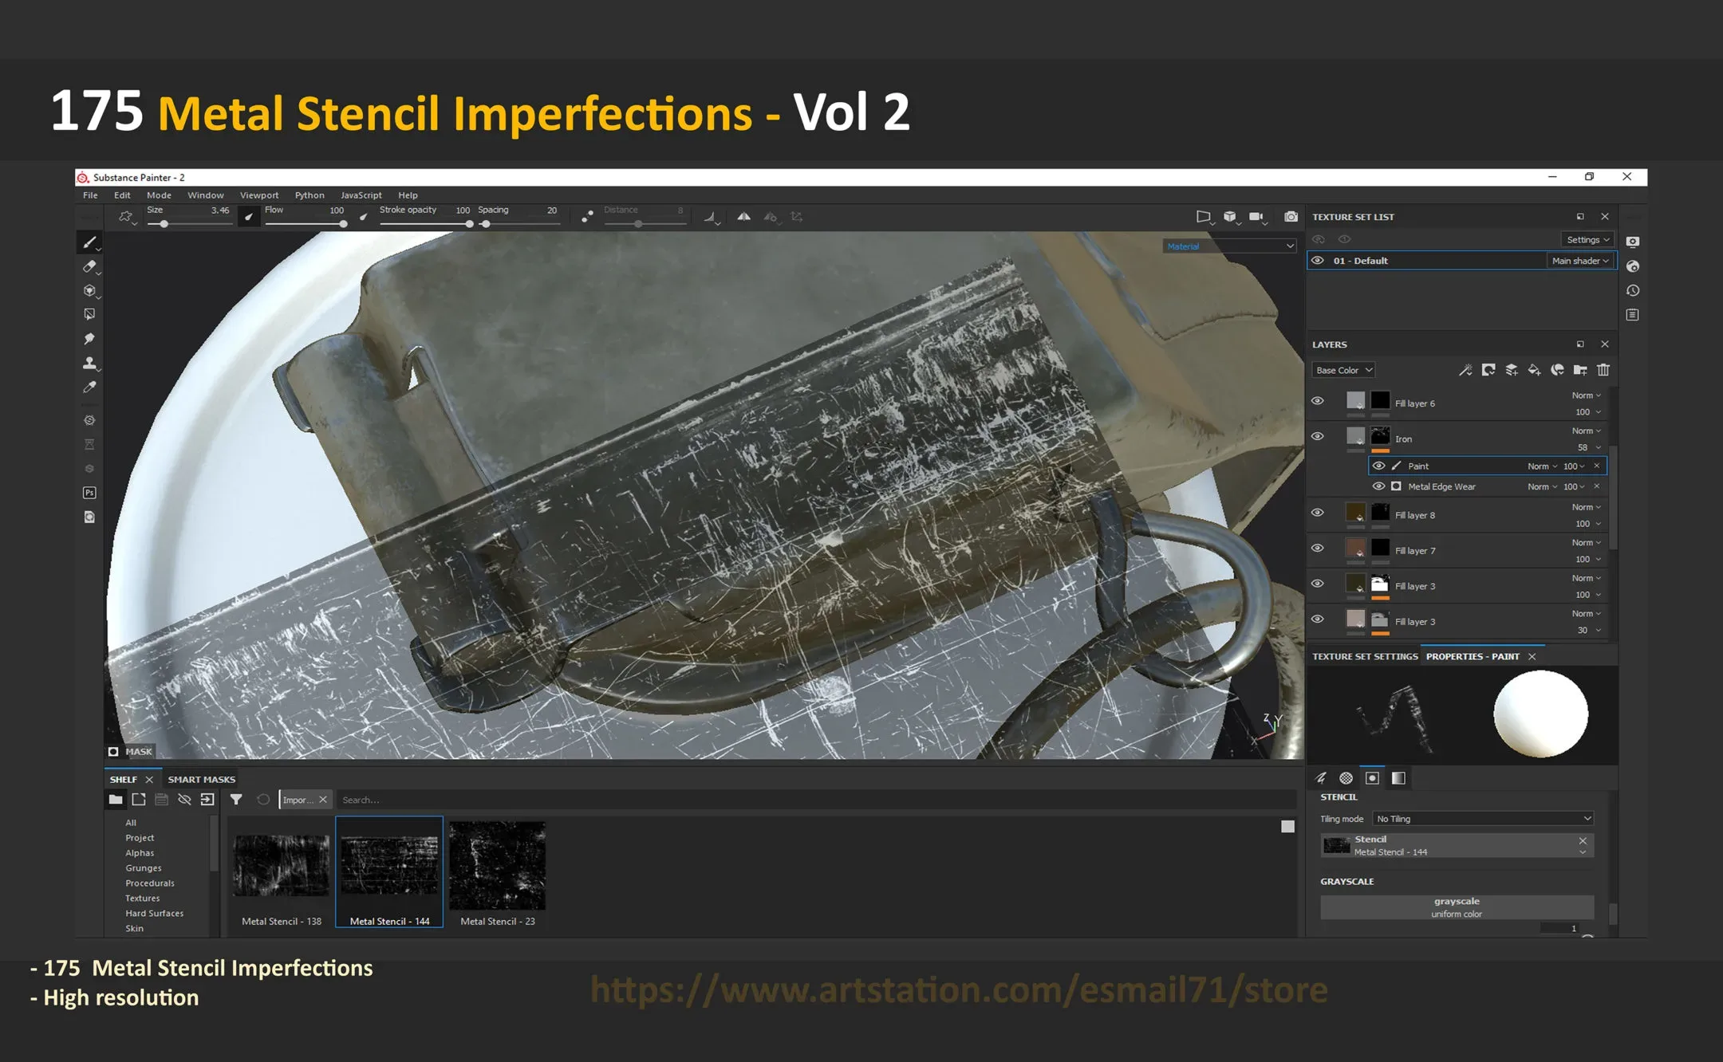This screenshot has width=1723, height=1062.
Task: Delete the selected layer with trash icon
Action: point(1603,370)
